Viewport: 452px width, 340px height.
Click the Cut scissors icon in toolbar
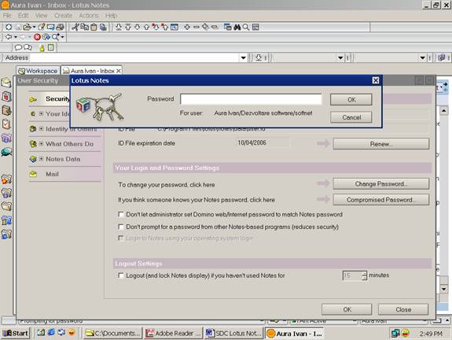click(x=75, y=27)
